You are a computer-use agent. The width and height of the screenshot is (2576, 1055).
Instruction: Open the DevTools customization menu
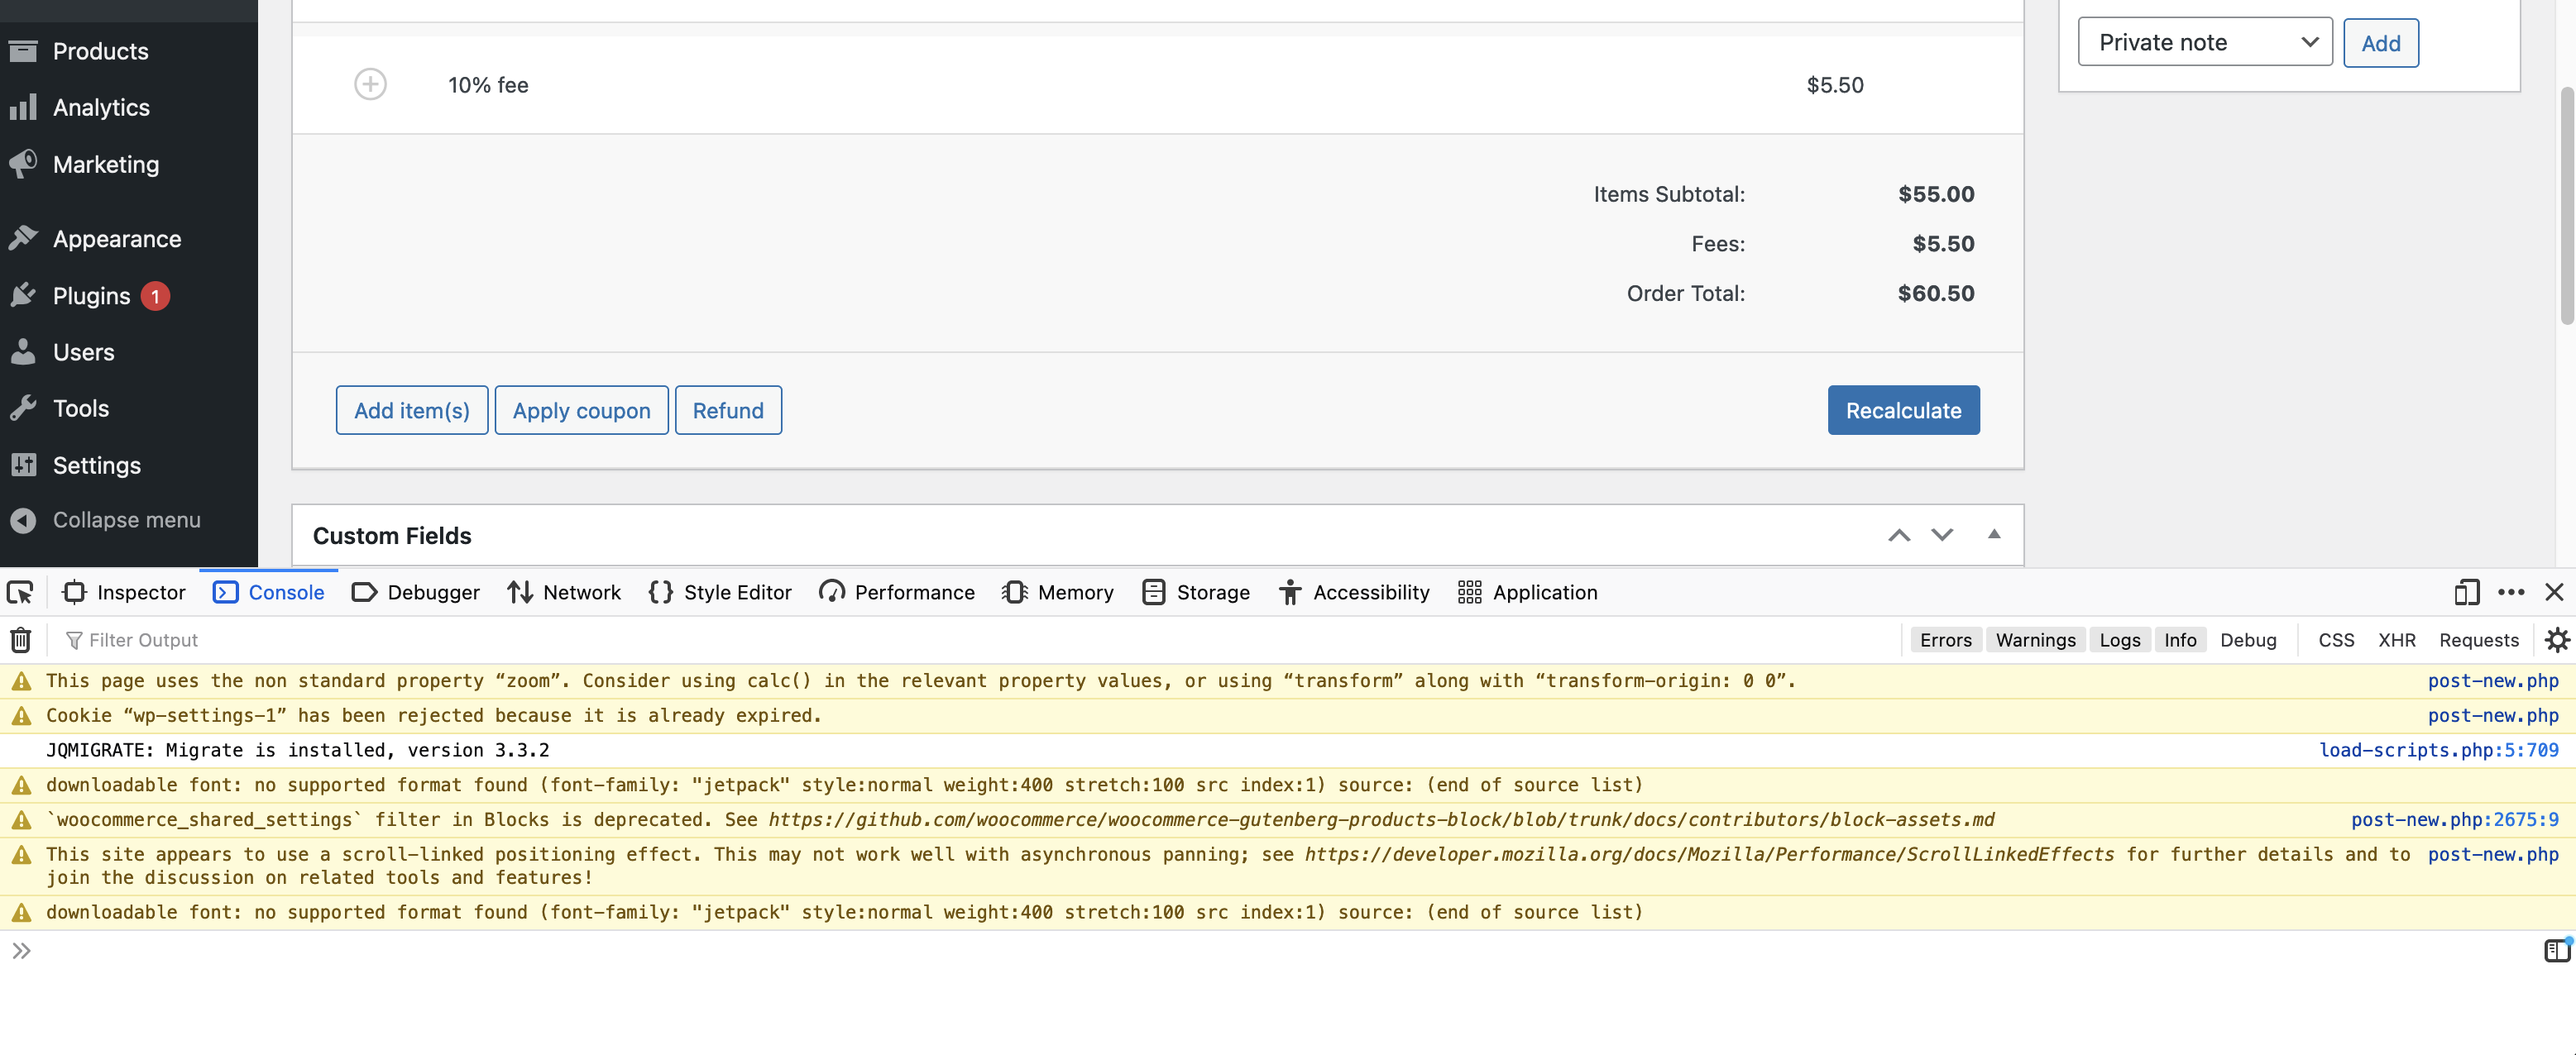[2512, 591]
